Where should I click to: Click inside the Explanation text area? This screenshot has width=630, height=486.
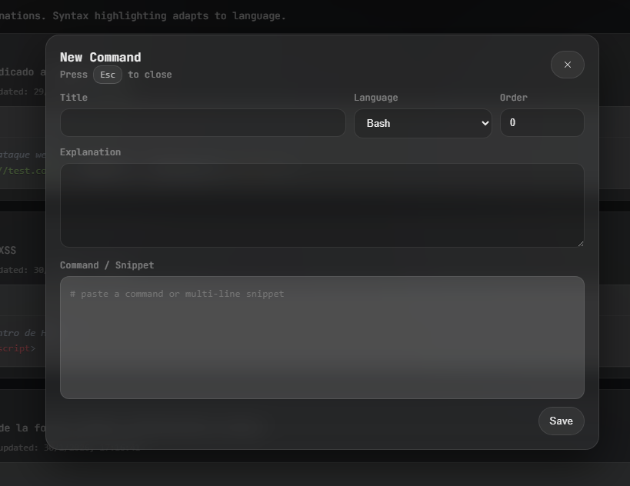click(322, 205)
